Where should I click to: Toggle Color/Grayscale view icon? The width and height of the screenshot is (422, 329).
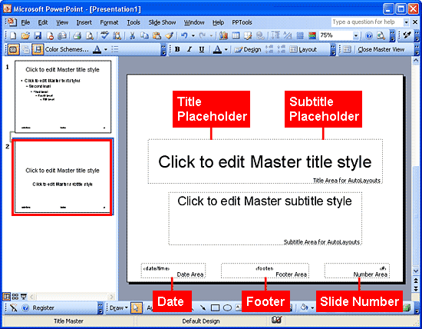tap(312, 35)
